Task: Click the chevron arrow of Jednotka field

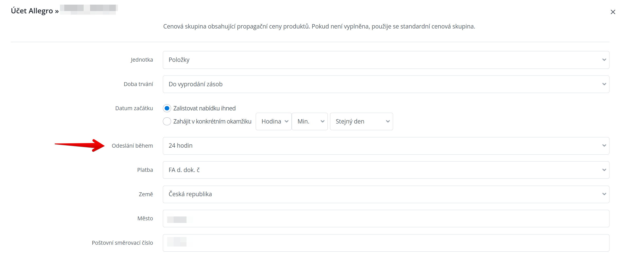Action: 604,60
